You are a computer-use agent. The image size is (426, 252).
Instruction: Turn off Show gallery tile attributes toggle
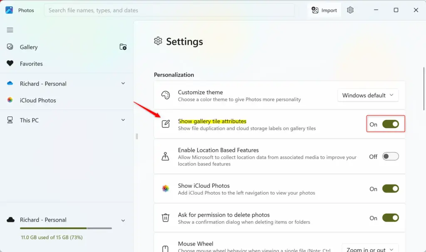click(390, 124)
